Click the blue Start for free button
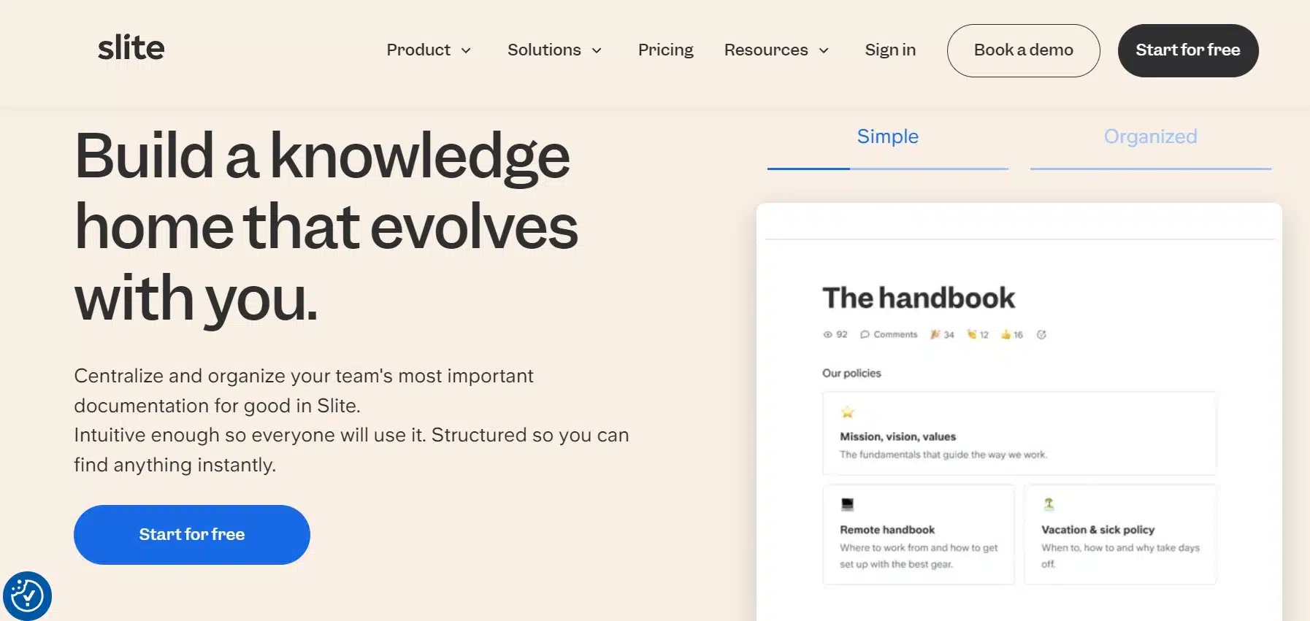Screen dimensions: 1310x621 (191, 534)
